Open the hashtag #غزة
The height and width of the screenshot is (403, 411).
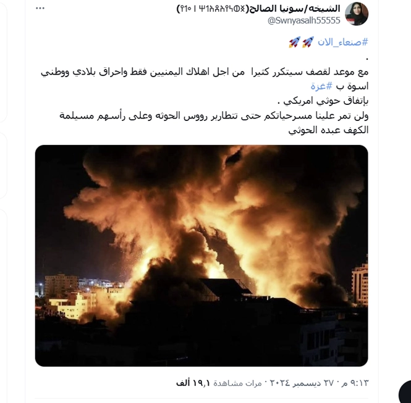[321, 86]
